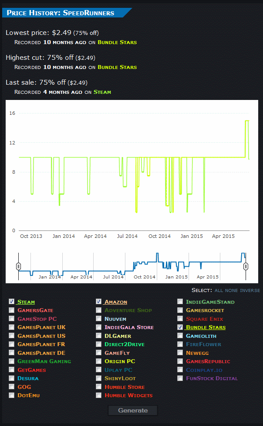Click the GreenMan Gaming store label
263x426 pixels.
(x=44, y=361)
